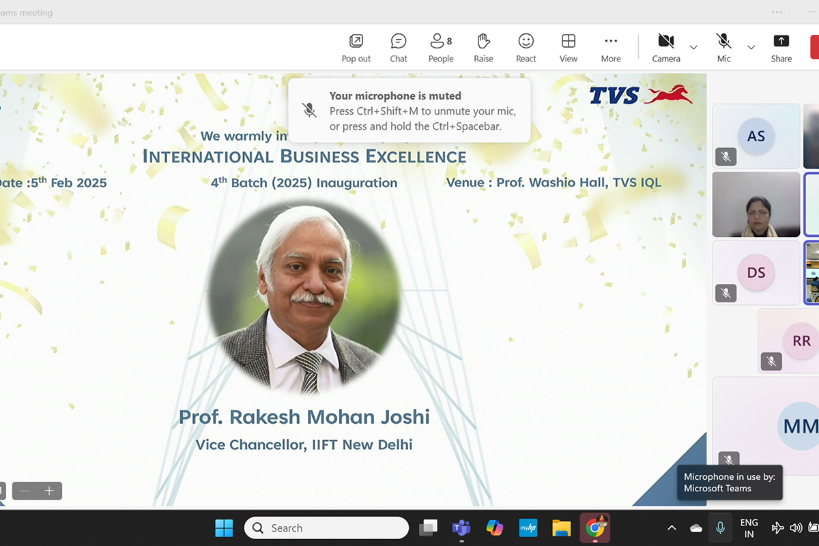The width and height of the screenshot is (819, 546).
Task: Select the DS participant tile
Action: click(756, 272)
